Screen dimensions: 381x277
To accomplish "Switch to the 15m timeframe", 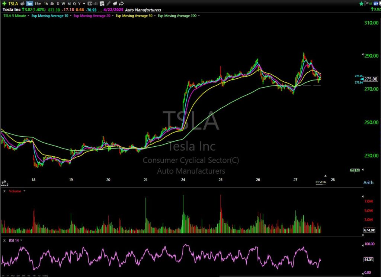I will coord(38,3).
